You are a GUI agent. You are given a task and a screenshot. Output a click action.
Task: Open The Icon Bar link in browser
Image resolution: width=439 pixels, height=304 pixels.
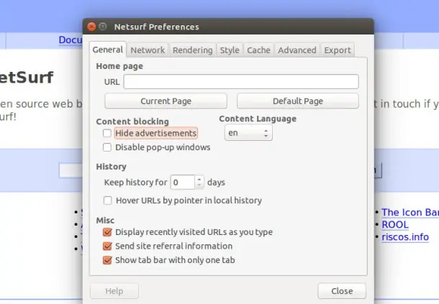[x=410, y=212]
